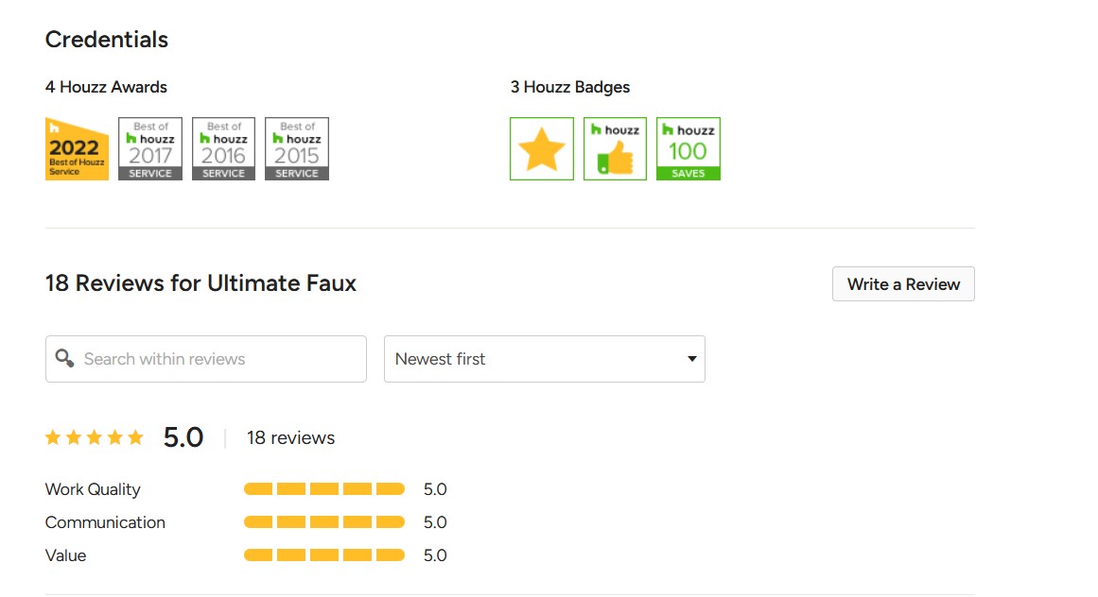
Task: Click the 4 Houzz Awards label
Action: coord(106,87)
